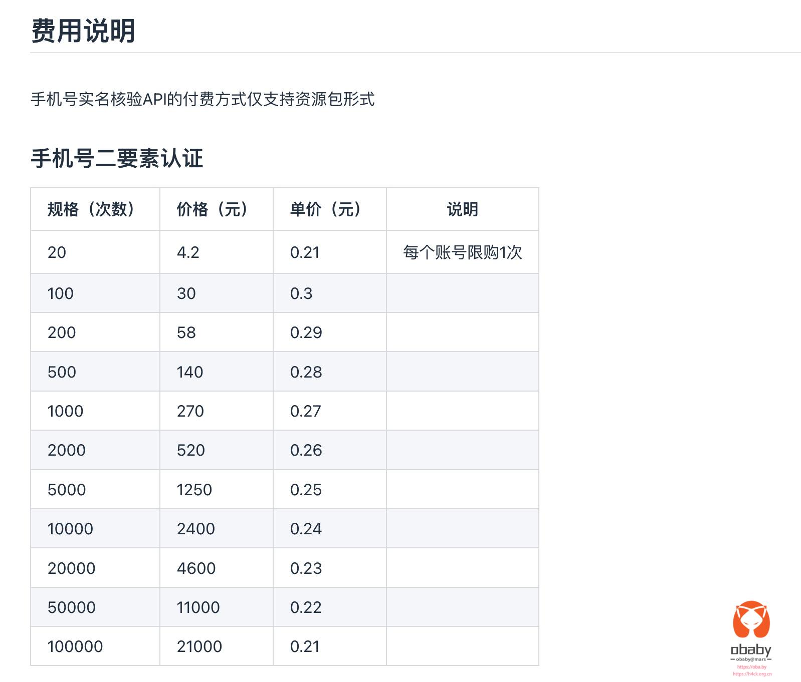Select the 规格（次数）column header
Viewport: 801px width, 682px height.
pos(91,209)
